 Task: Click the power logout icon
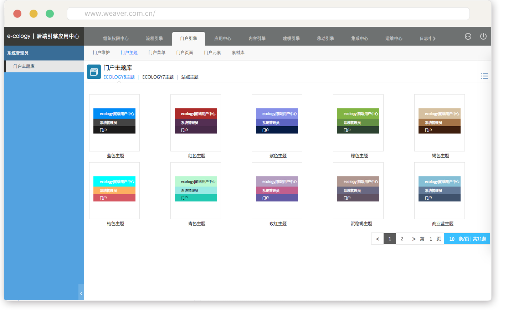(483, 36)
